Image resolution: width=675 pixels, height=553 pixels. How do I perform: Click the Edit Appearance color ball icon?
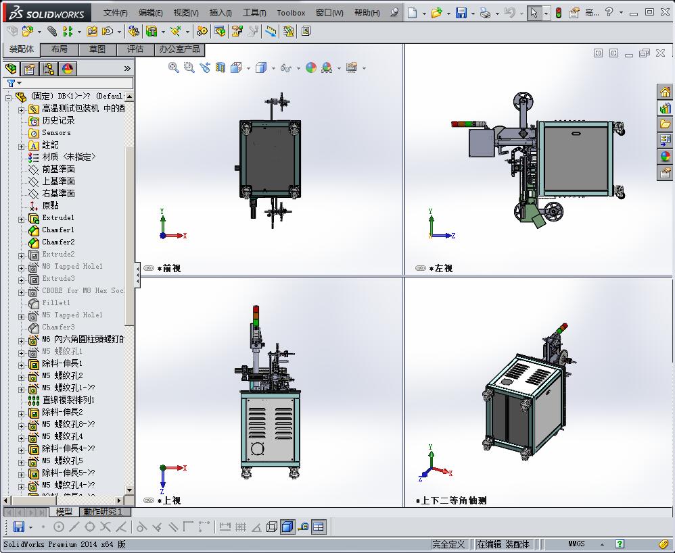tap(310, 68)
